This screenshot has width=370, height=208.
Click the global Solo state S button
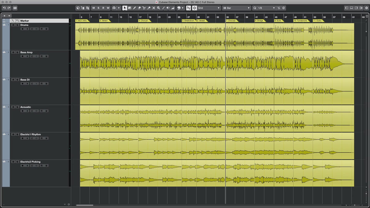(98, 8)
